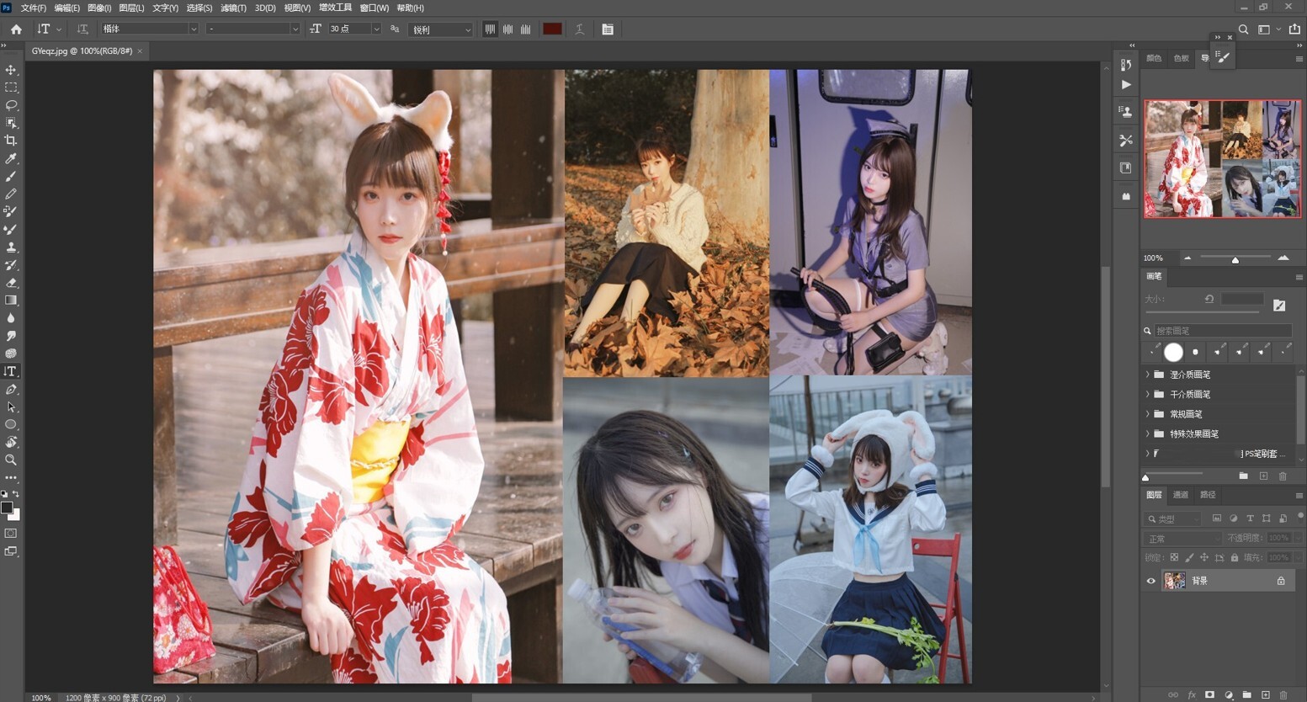Image resolution: width=1307 pixels, height=702 pixels.
Task: Click the foreground color swatch
Action: [x=8, y=508]
